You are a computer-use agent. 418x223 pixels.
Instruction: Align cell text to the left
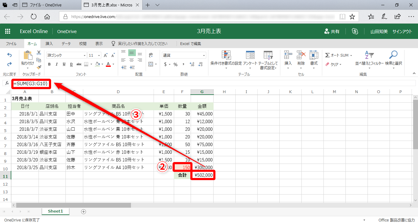tap(123, 60)
